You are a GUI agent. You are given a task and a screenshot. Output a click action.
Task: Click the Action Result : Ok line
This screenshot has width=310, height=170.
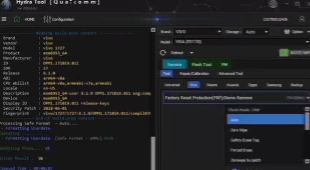[x=21, y=159]
